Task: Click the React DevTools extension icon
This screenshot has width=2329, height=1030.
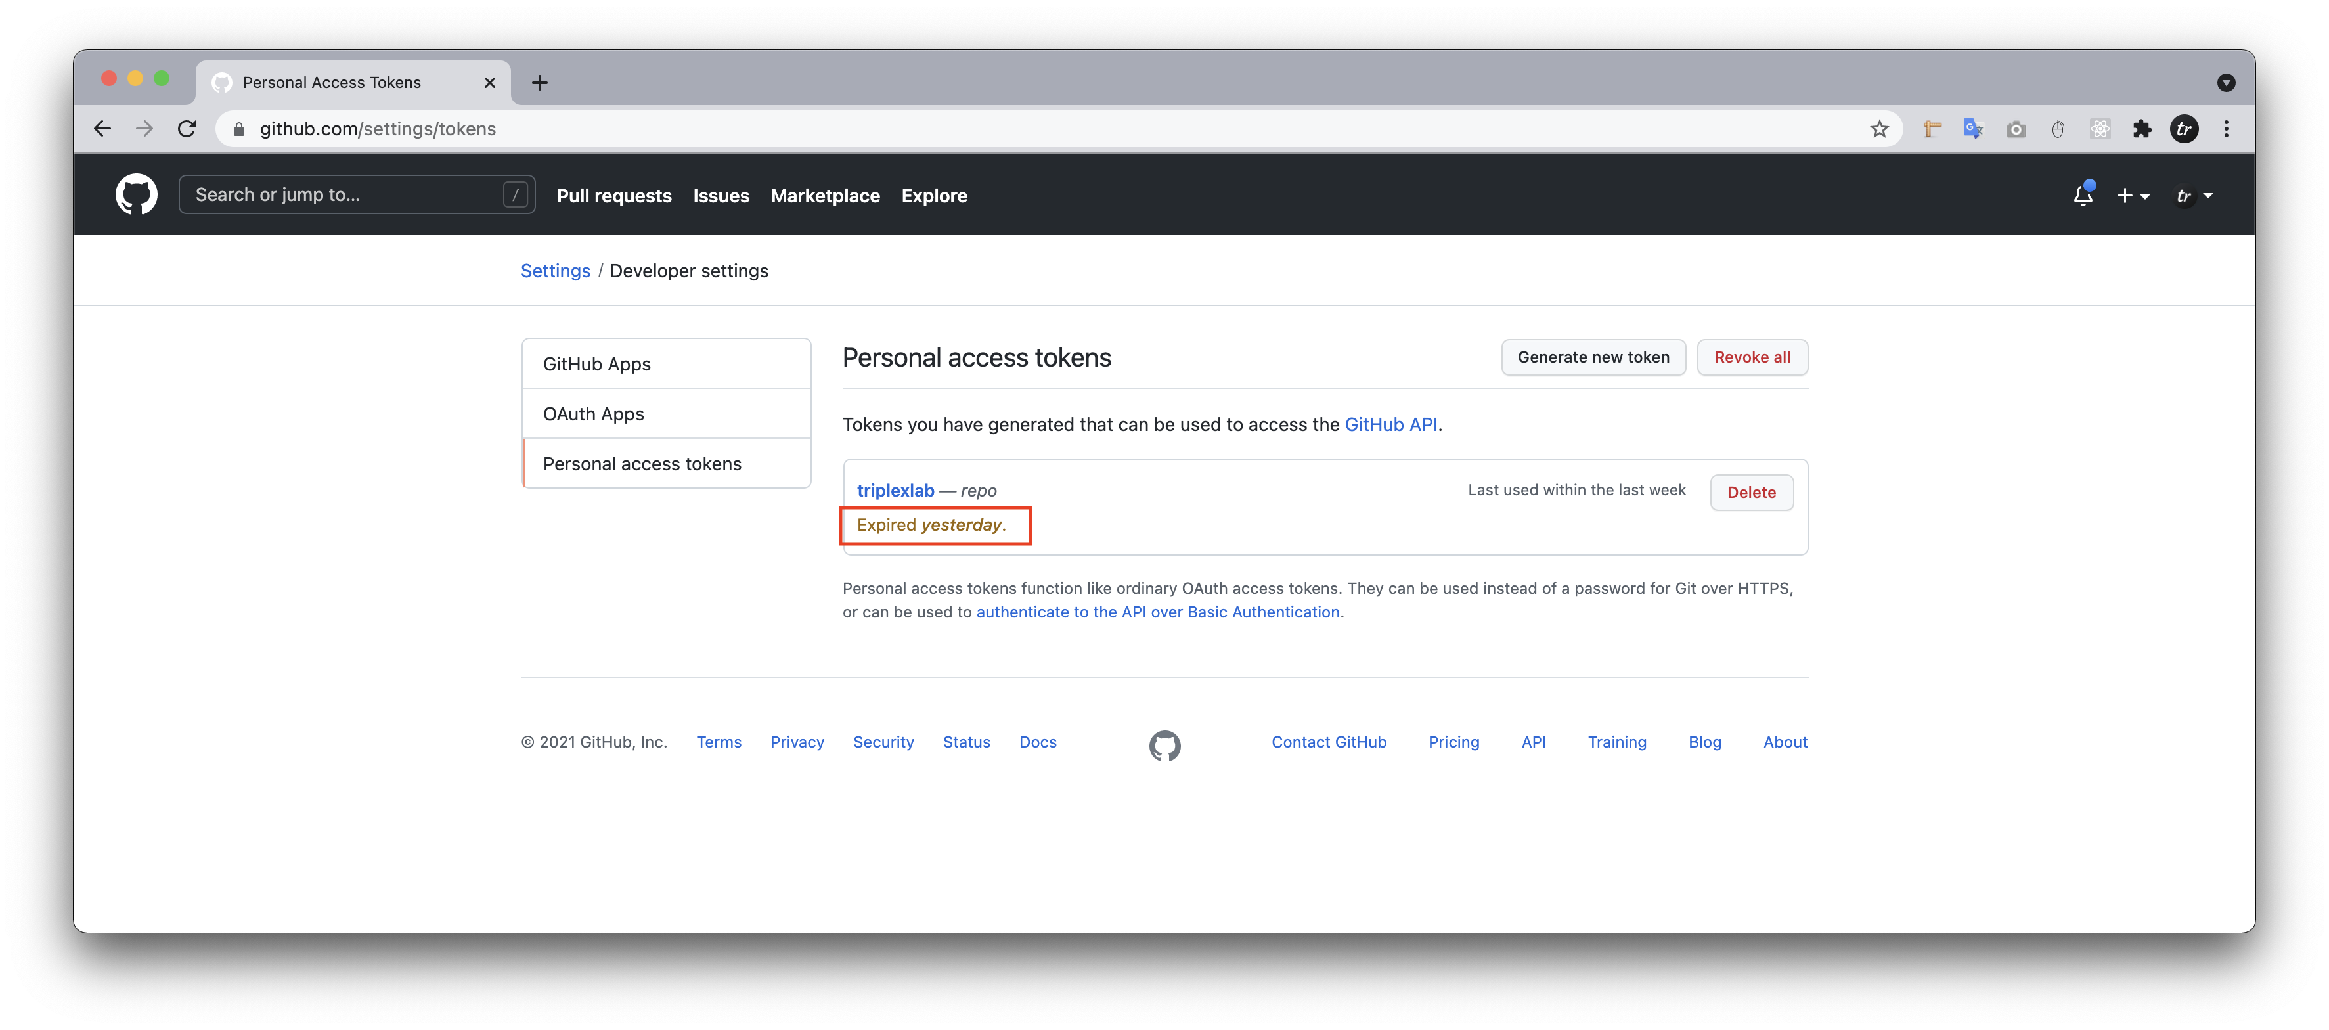Action: click(x=2099, y=129)
